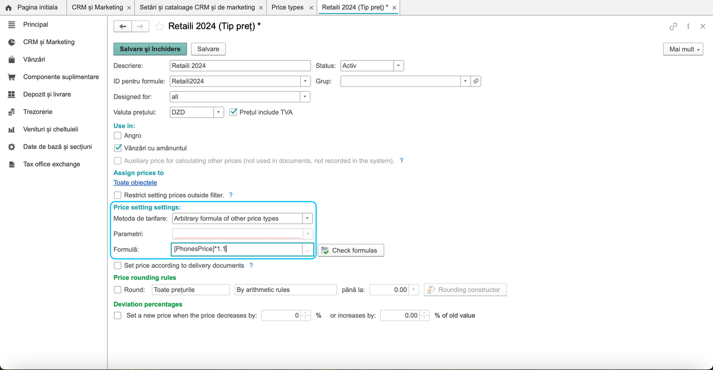Uncheck Vânzări cu amănuntul

tap(117, 148)
